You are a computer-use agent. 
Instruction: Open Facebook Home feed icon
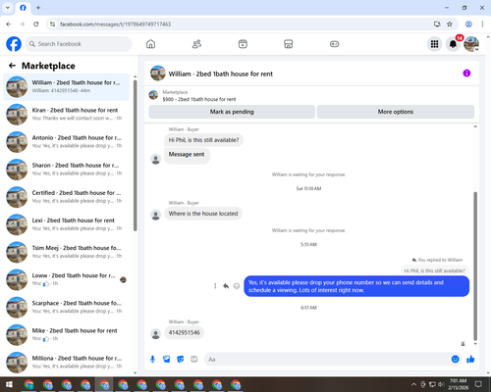pyautogui.click(x=150, y=44)
